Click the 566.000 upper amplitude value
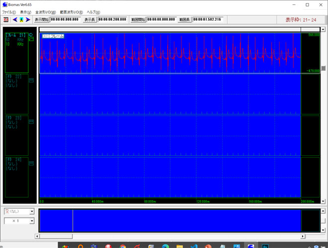 pos(314,35)
